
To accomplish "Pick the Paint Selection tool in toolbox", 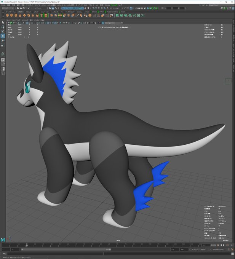I will [x=3, y=31].
